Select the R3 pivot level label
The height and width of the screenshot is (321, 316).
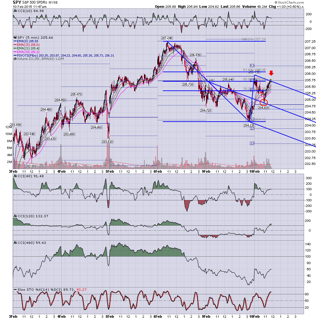(252, 65)
